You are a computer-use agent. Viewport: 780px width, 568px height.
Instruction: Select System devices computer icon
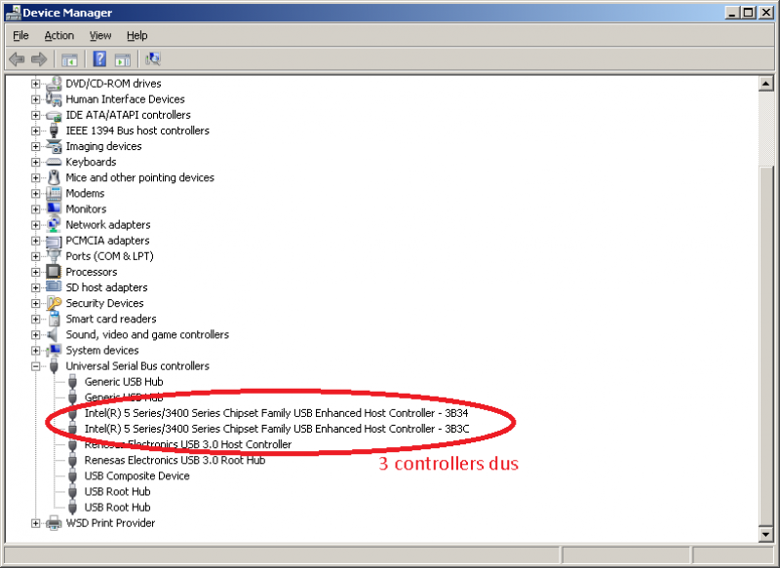pos(54,351)
